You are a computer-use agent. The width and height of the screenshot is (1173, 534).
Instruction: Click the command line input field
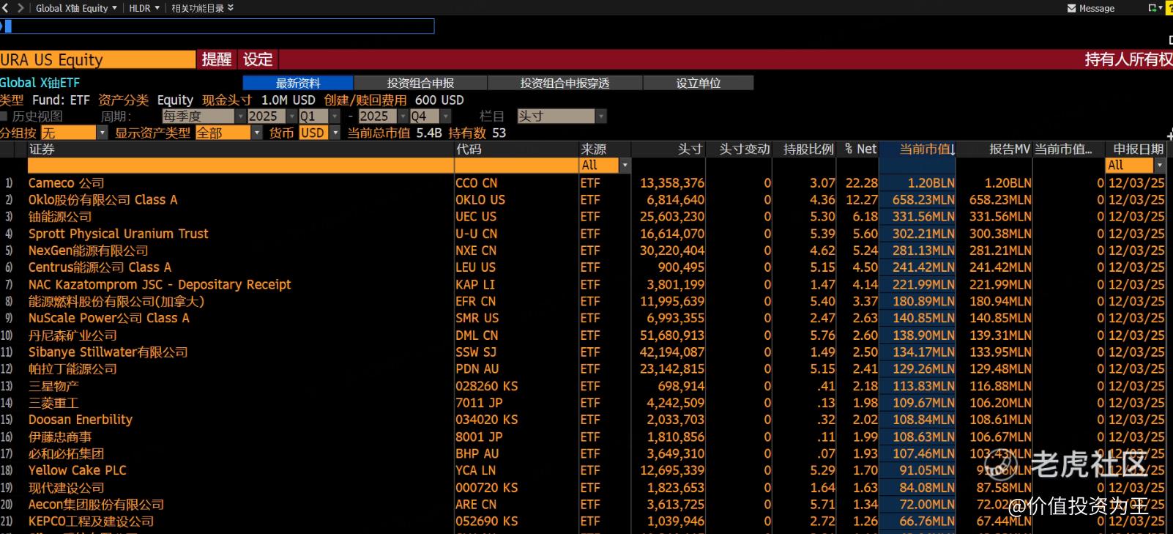pyautogui.click(x=220, y=26)
